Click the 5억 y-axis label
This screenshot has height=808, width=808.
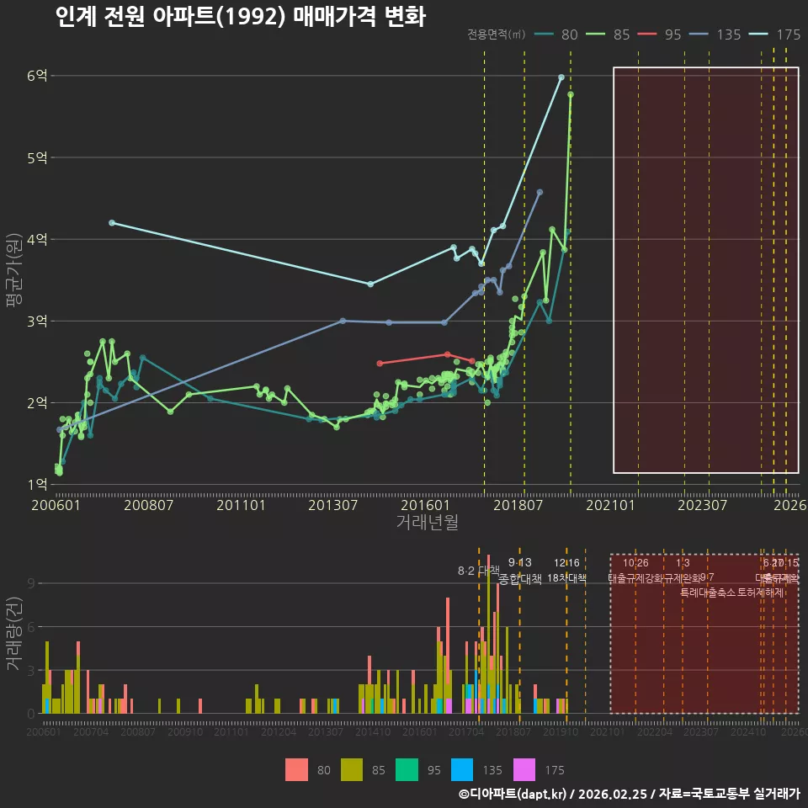37,157
